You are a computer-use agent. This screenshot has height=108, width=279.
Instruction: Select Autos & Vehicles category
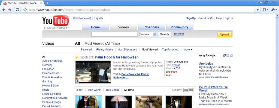(x=52, y=61)
